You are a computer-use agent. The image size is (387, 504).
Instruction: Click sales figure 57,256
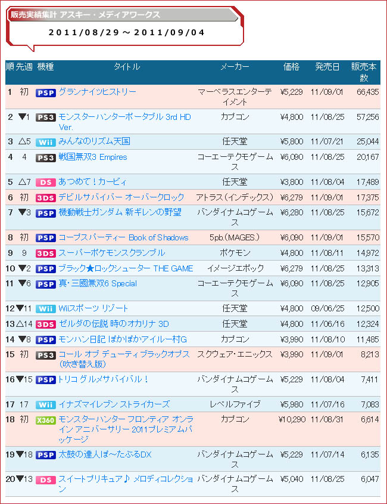(367, 117)
